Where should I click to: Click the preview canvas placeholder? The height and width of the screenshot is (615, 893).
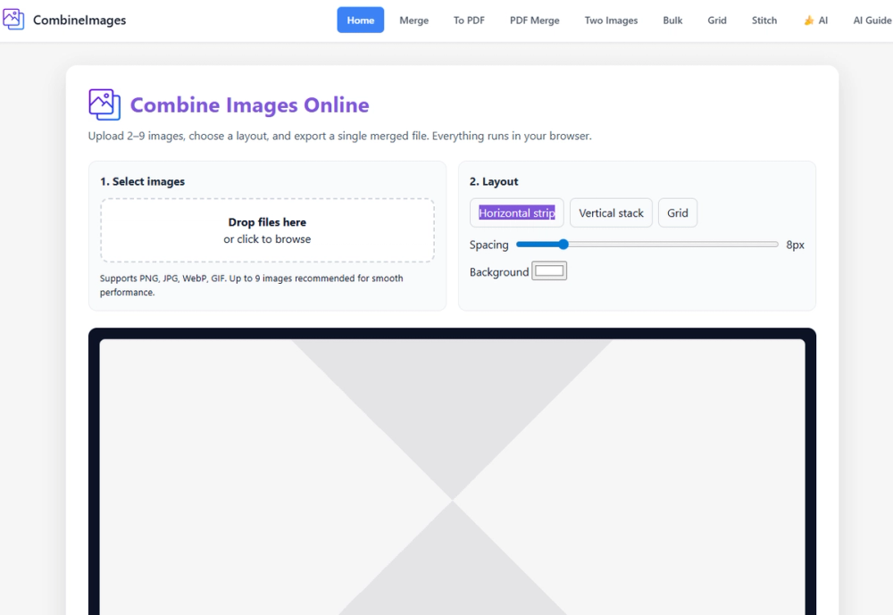452,478
